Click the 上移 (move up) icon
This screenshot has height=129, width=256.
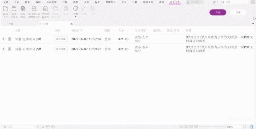pyautogui.click(x=84, y=8)
